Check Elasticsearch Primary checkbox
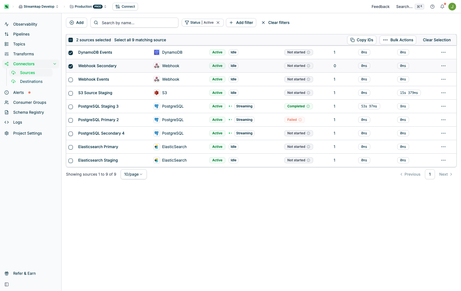461x291 pixels. point(71,147)
